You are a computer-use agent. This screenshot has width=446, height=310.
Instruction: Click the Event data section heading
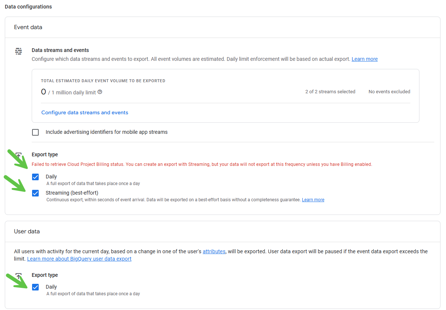(x=28, y=27)
